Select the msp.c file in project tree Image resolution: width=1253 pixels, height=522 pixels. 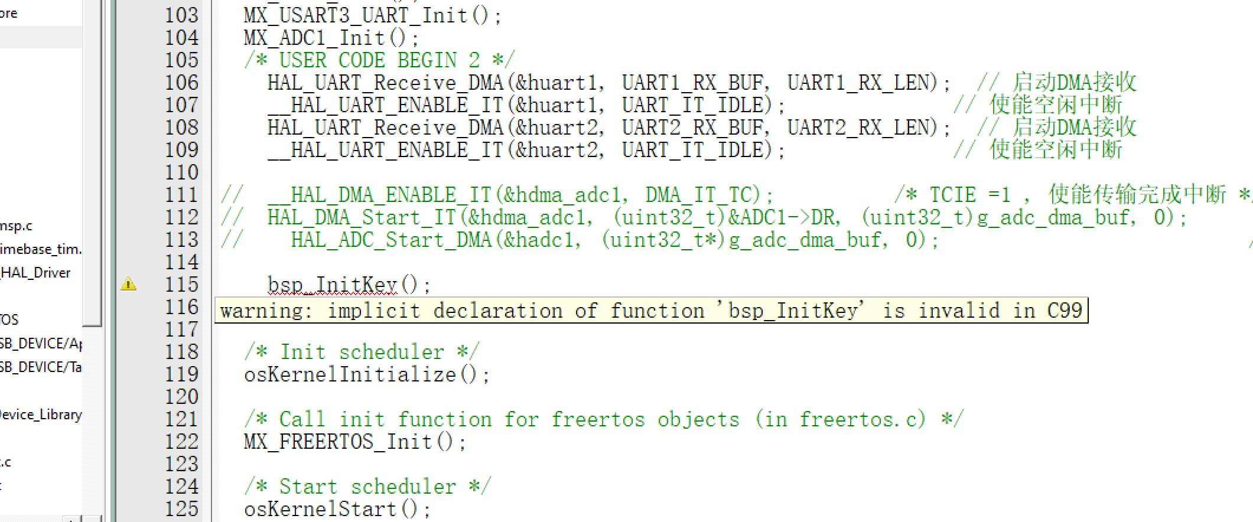(x=16, y=226)
